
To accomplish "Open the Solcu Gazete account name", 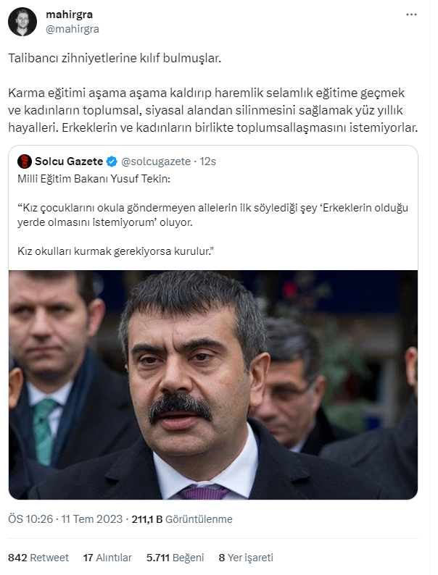I will [69, 161].
